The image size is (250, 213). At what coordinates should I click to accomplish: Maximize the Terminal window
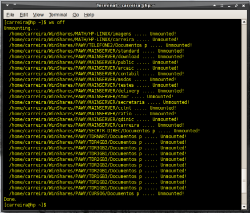236,6
